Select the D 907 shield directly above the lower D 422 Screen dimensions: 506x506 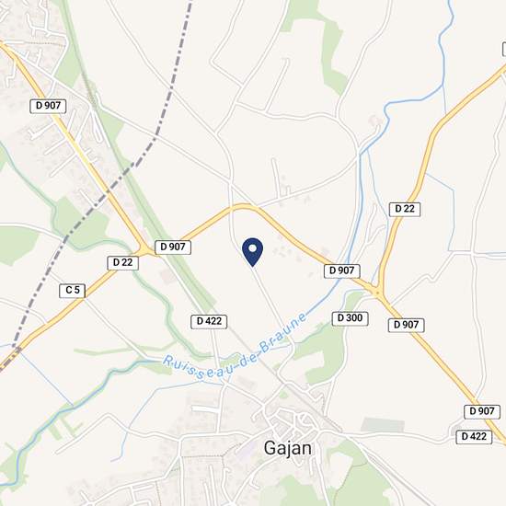coord(482,412)
